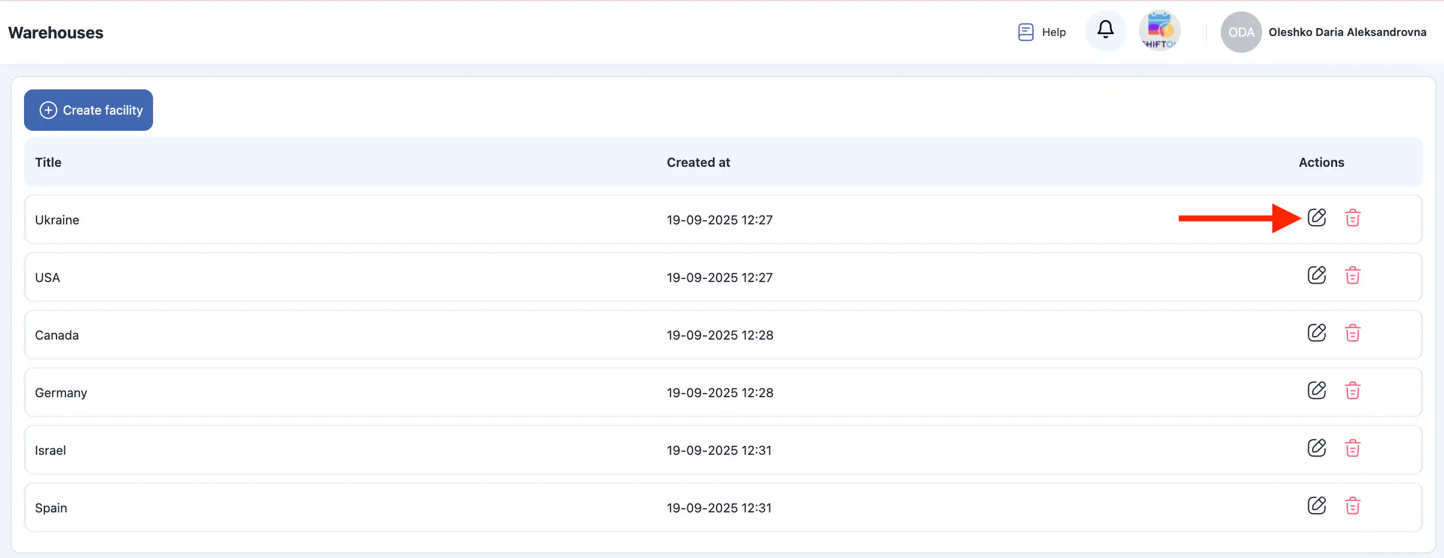Open Oleshko Daria Aleksandrovna profile menu
Viewport: 1444px width, 558px height.
point(1347,32)
